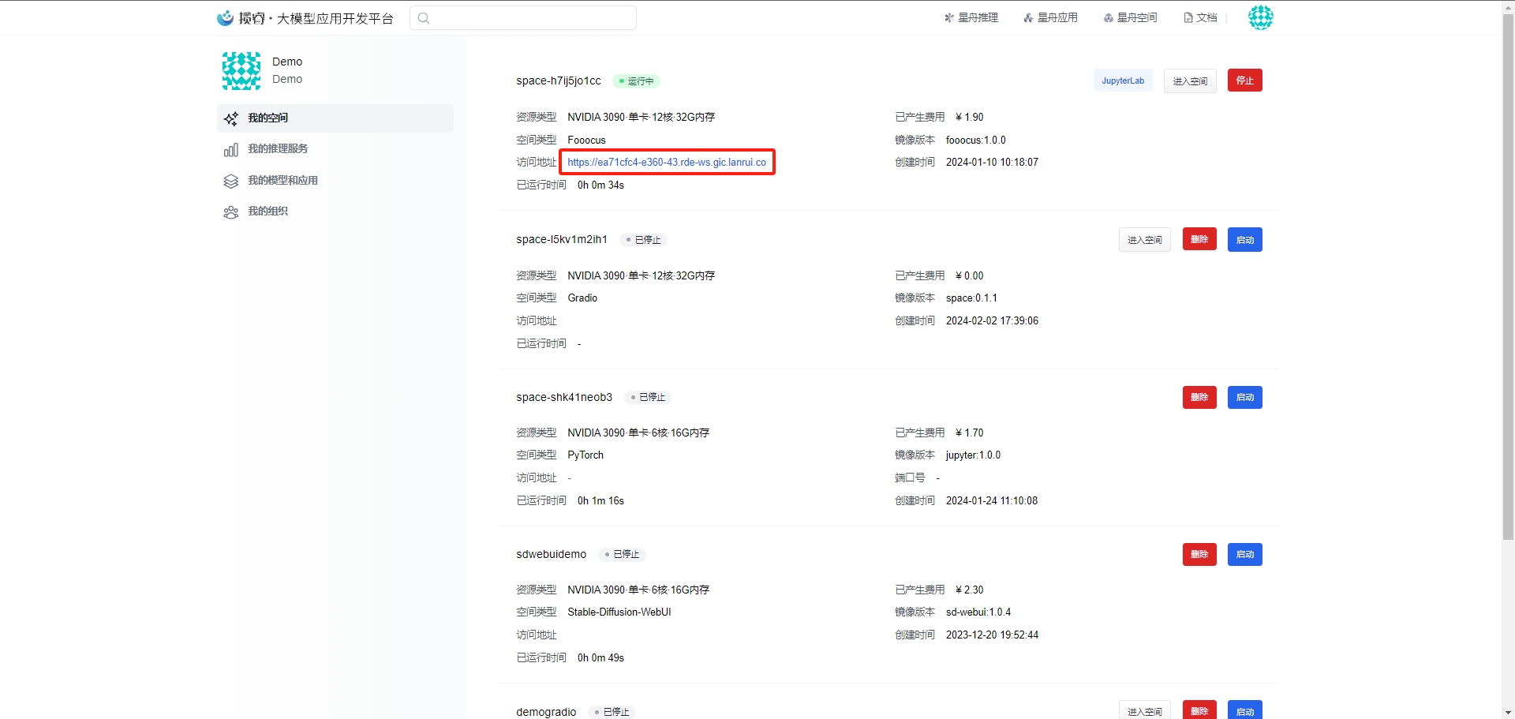Image resolution: width=1515 pixels, height=719 pixels.
Task: Click 启动 for space-l5kv1m2ih1
Action: 1245,240
